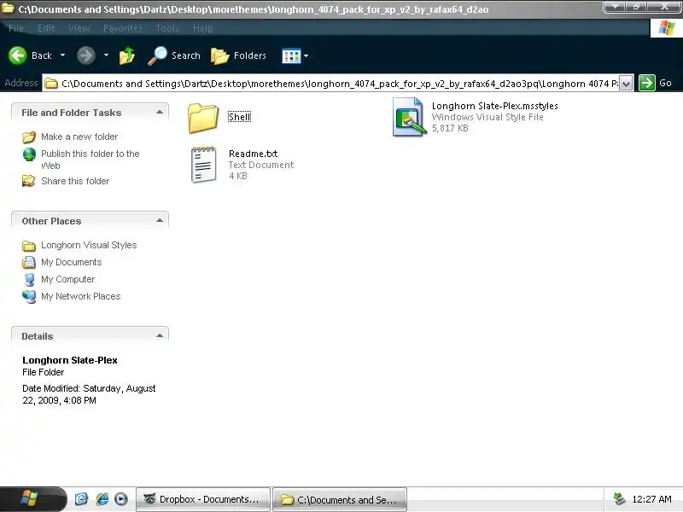Click the Windows flag logo throbber
The width and height of the screenshot is (683, 512).
(667, 28)
